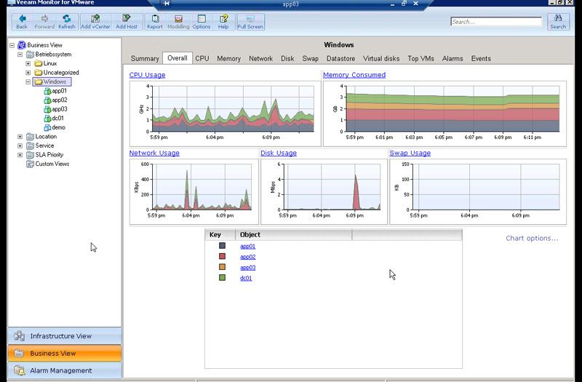Select the Service tree folder
The height and width of the screenshot is (382, 582).
[x=44, y=146]
